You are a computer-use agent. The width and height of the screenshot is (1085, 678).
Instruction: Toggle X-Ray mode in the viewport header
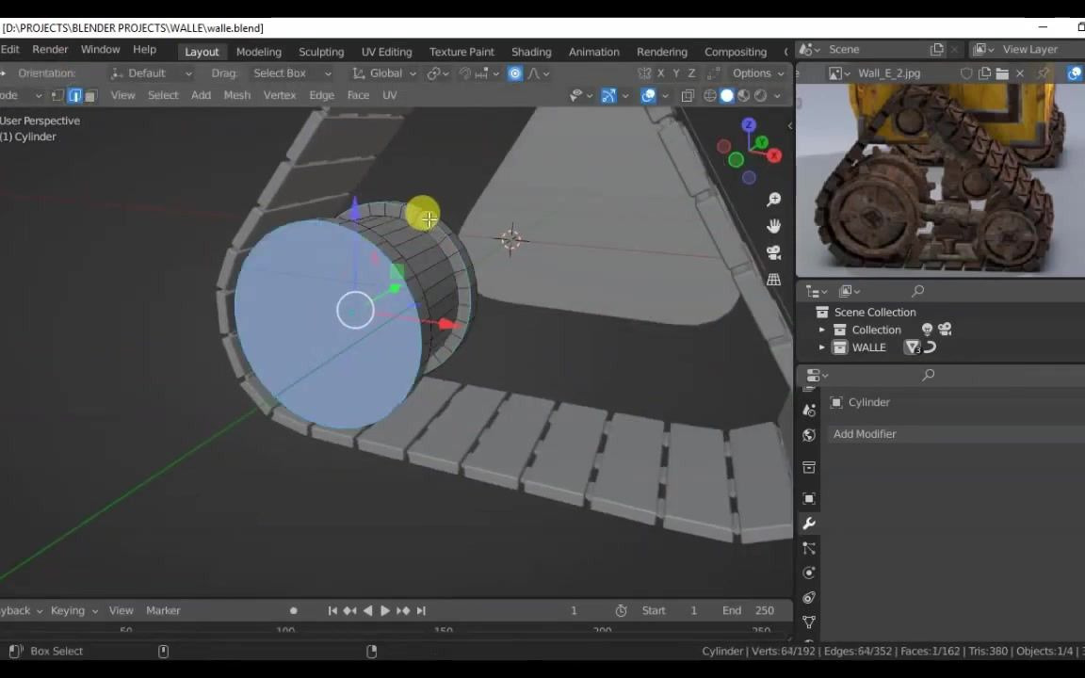pyautogui.click(x=688, y=95)
